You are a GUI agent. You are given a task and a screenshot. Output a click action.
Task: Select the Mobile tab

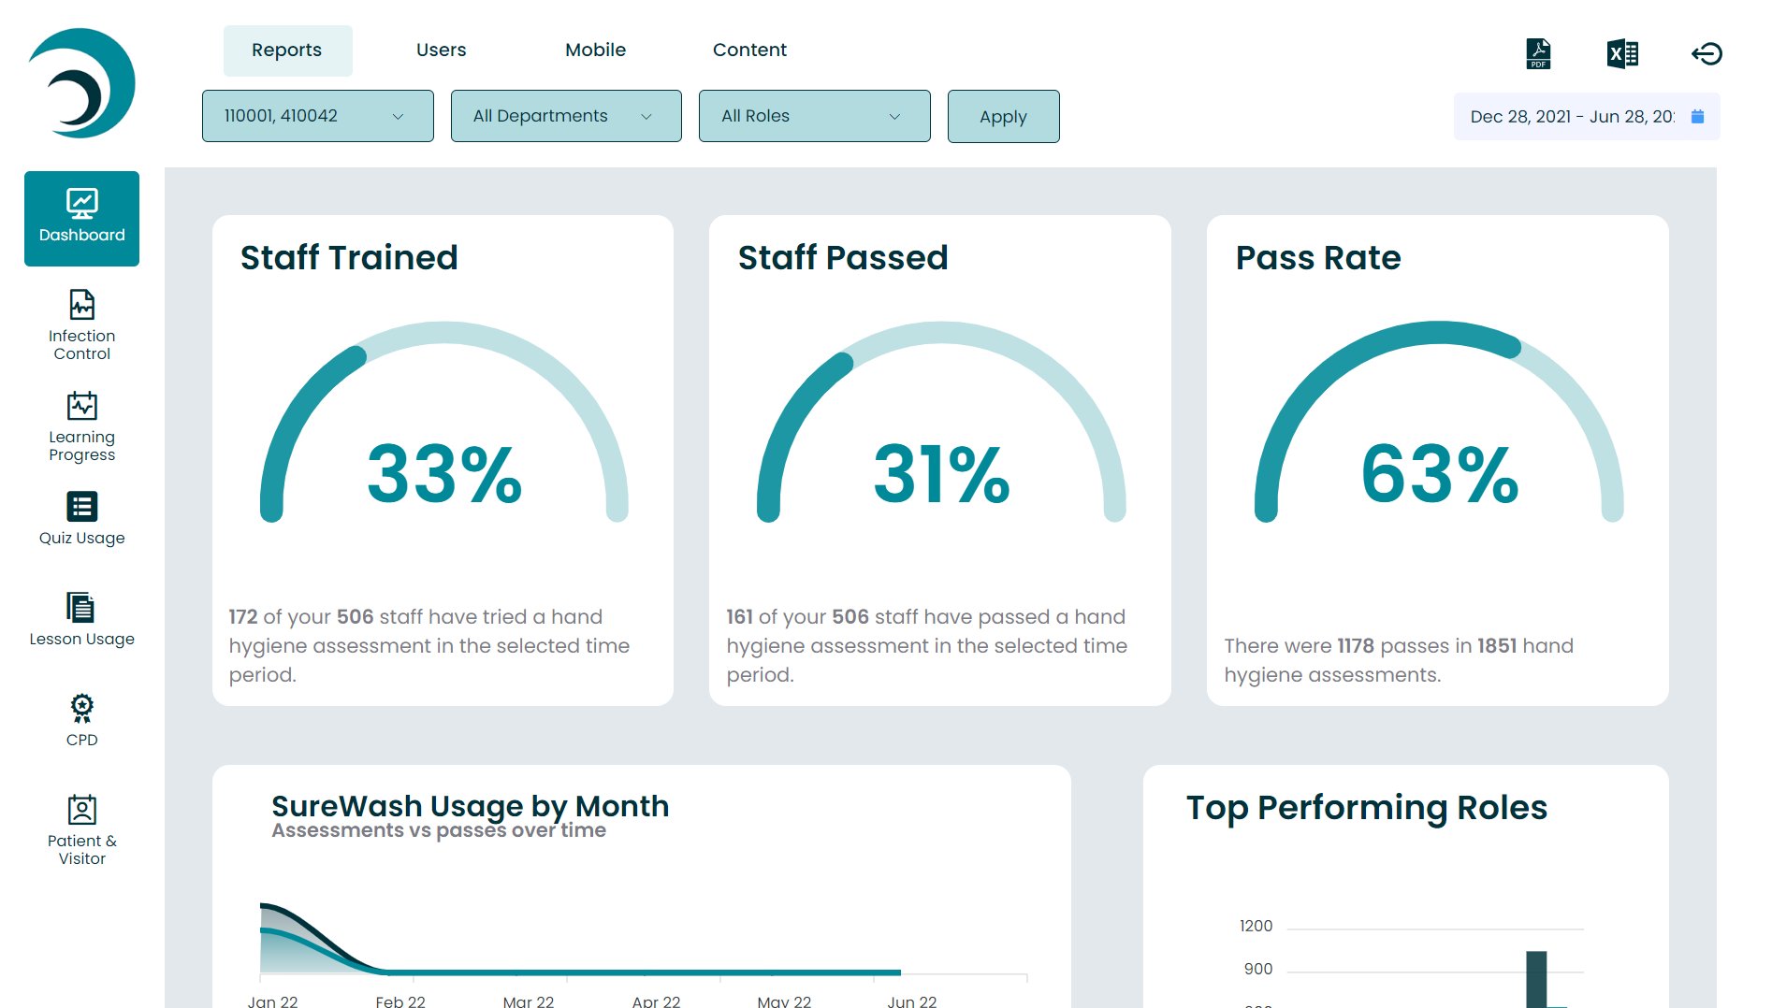click(595, 50)
